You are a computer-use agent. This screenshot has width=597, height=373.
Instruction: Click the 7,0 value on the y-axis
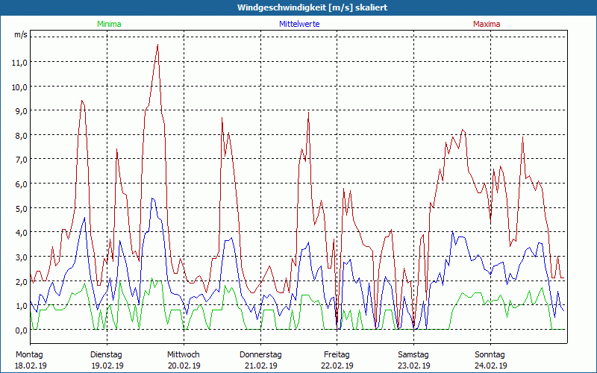click(20, 160)
